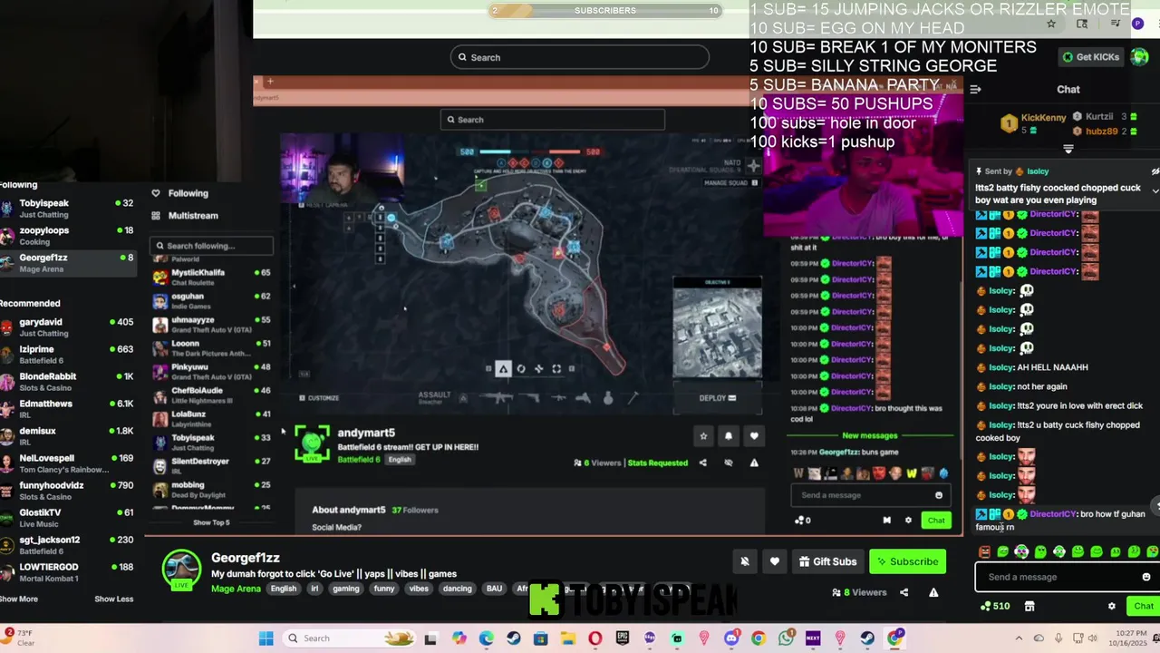Click Show More in outer sidebar
This screenshot has width=1160, height=653.
[18, 599]
